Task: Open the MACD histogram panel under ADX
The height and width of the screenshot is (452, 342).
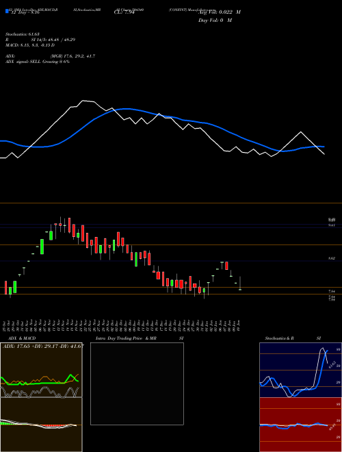Action: click(x=41, y=425)
